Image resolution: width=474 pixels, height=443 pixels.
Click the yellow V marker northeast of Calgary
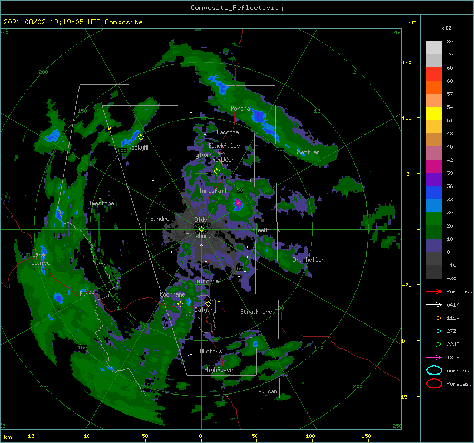tap(219, 301)
